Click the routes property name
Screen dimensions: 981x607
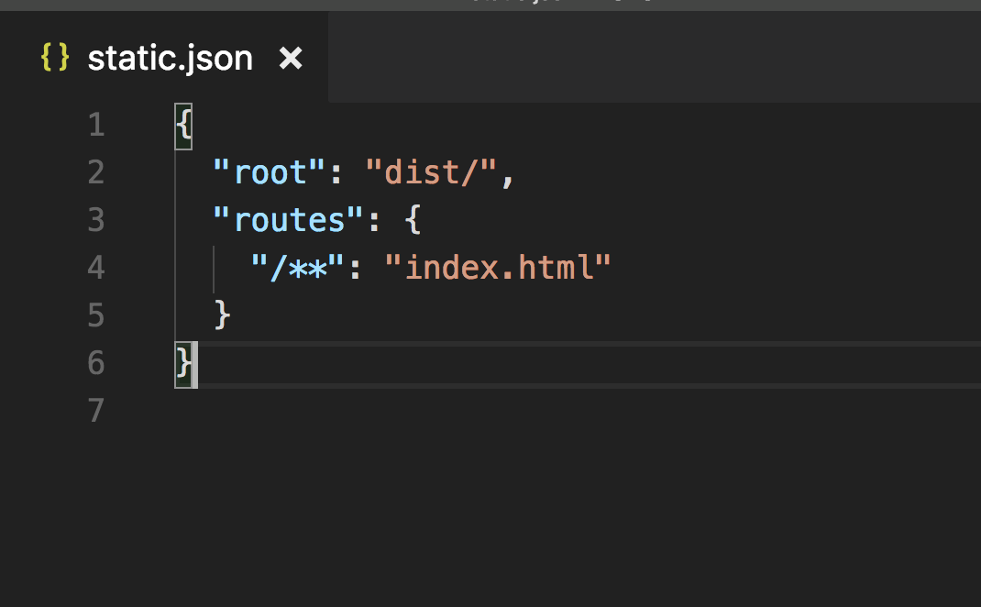(289, 219)
